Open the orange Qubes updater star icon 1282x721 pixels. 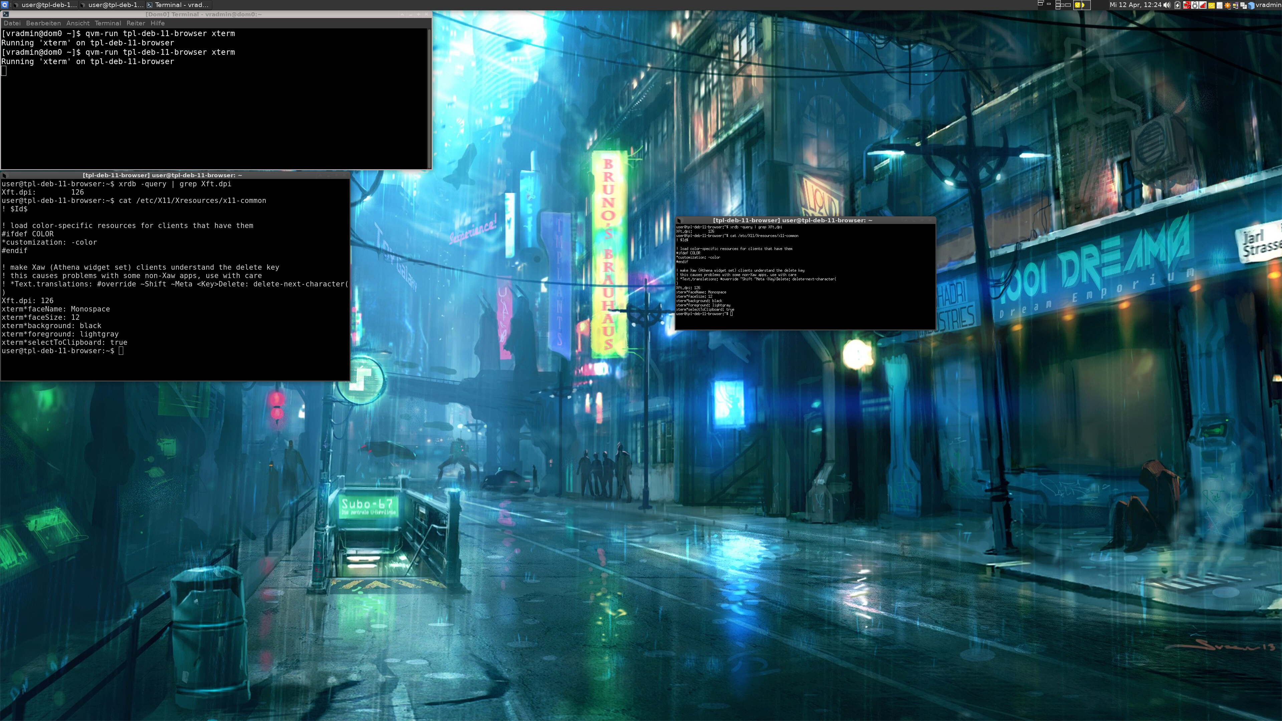tap(1227, 5)
